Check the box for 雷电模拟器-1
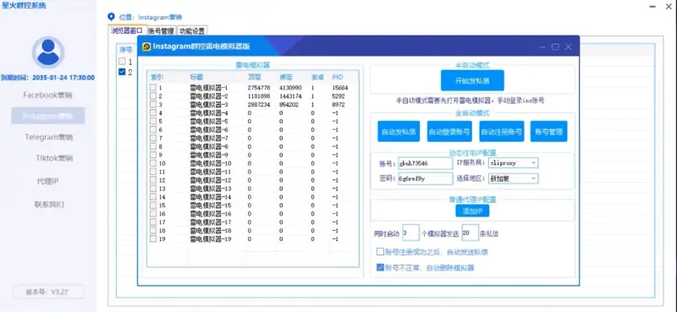Image resolution: width=677 pixels, height=312 pixels. pyautogui.click(x=153, y=88)
